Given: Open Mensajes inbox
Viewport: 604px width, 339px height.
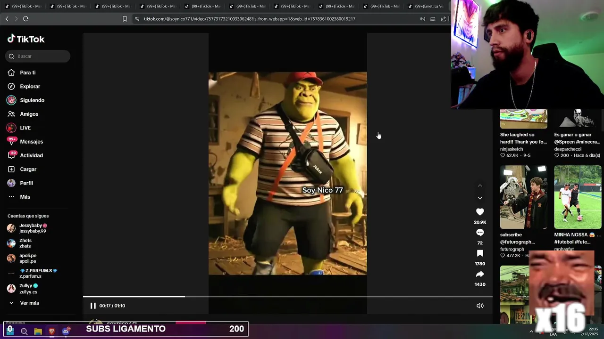Looking at the screenshot, I should 31,142.
